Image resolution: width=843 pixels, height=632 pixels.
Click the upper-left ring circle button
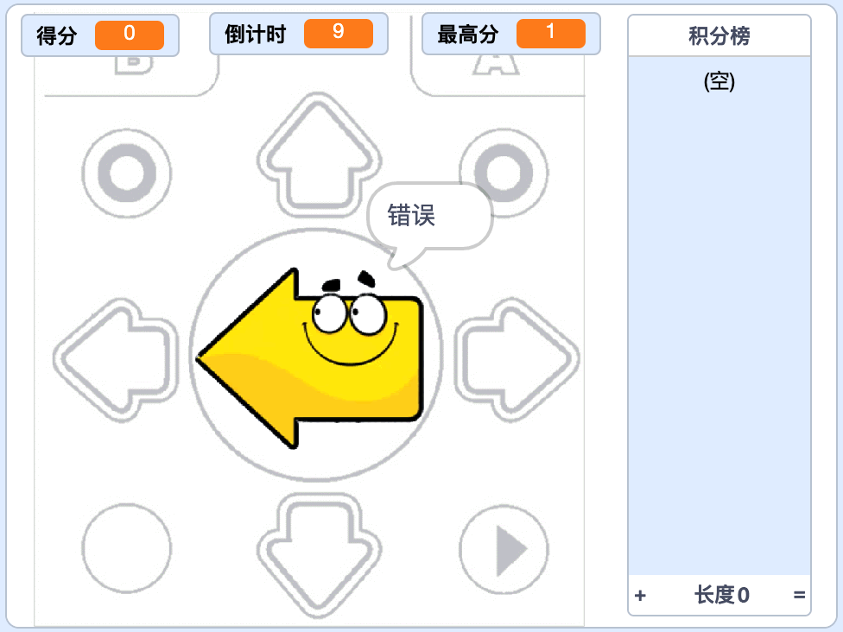pos(127,173)
